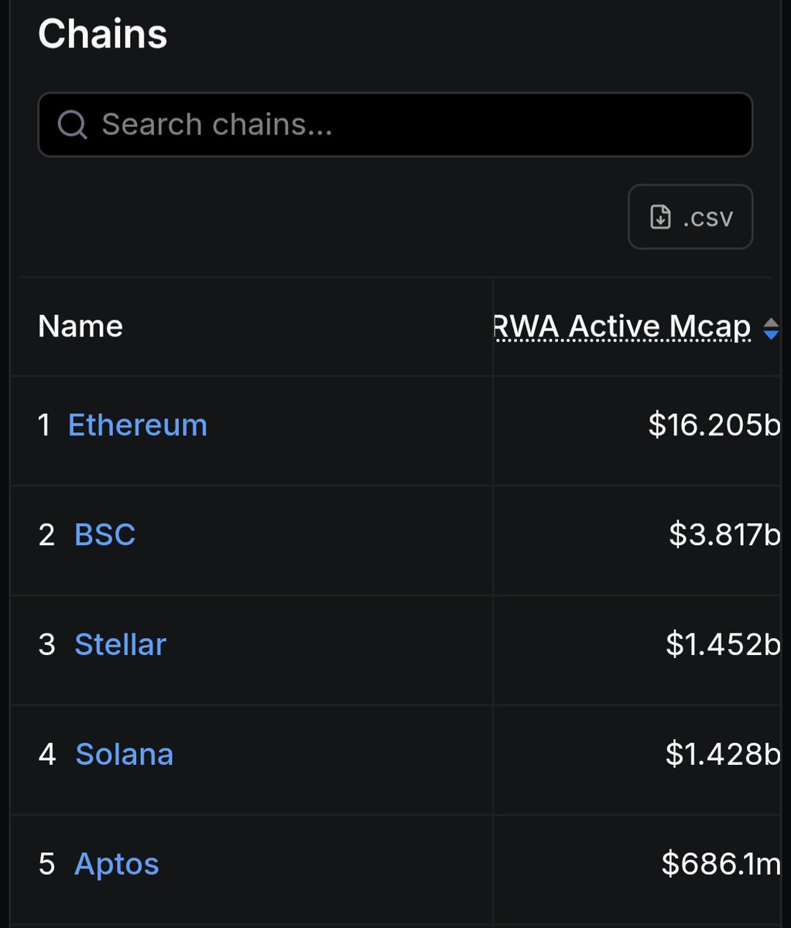Click the RWA Active Mcap column header
Screen dimensions: 791x928
622,327
